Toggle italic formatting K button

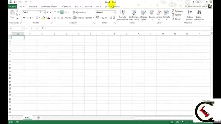[x=27, y=18]
